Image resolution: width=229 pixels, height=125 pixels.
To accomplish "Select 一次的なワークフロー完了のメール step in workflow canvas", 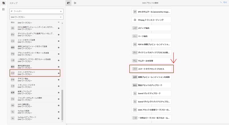I will point(151,118).
